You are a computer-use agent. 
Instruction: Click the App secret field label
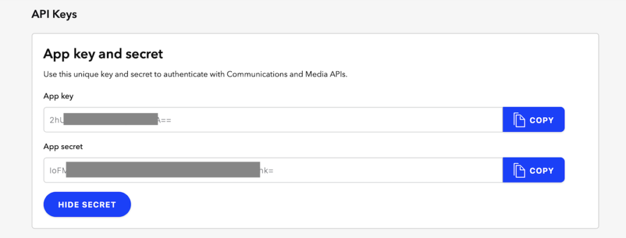coord(63,146)
